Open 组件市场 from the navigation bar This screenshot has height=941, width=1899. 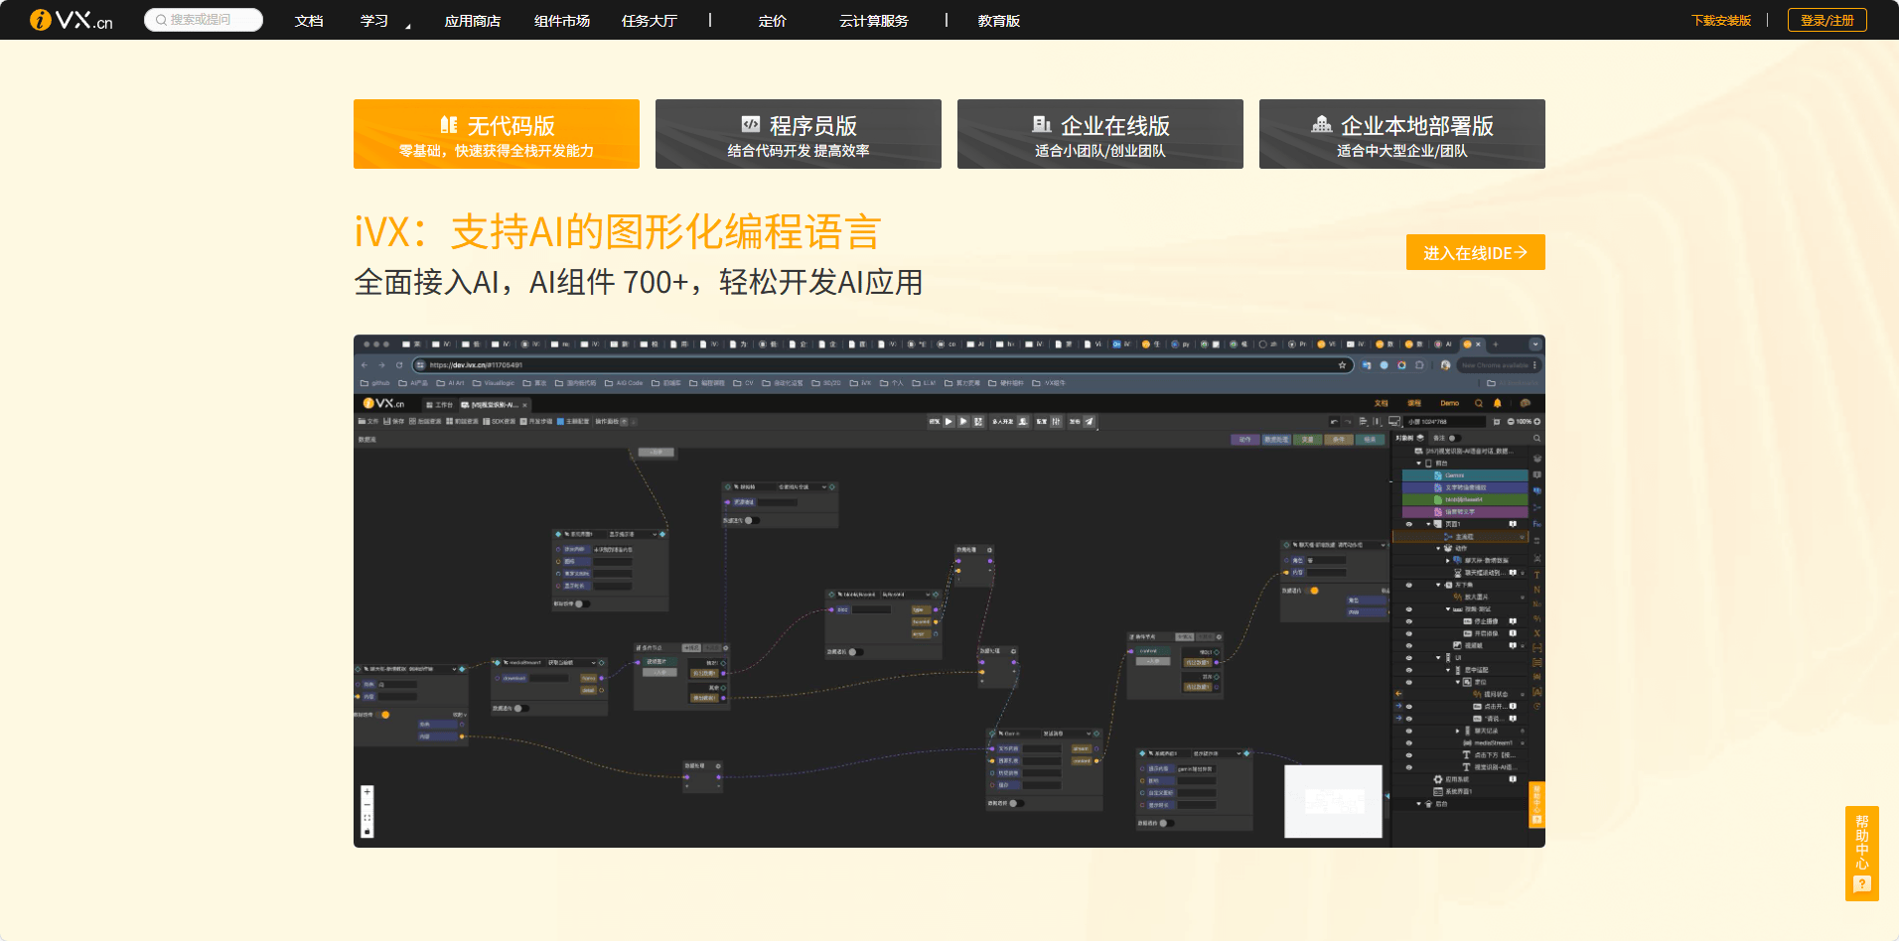pyautogui.click(x=561, y=21)
